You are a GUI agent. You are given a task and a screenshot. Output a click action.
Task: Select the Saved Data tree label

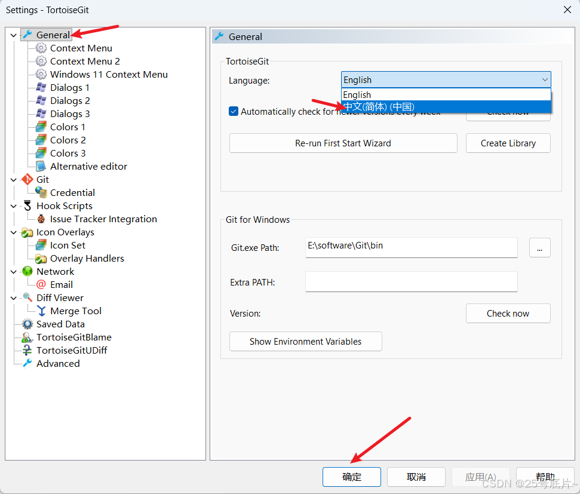[61, 324]
